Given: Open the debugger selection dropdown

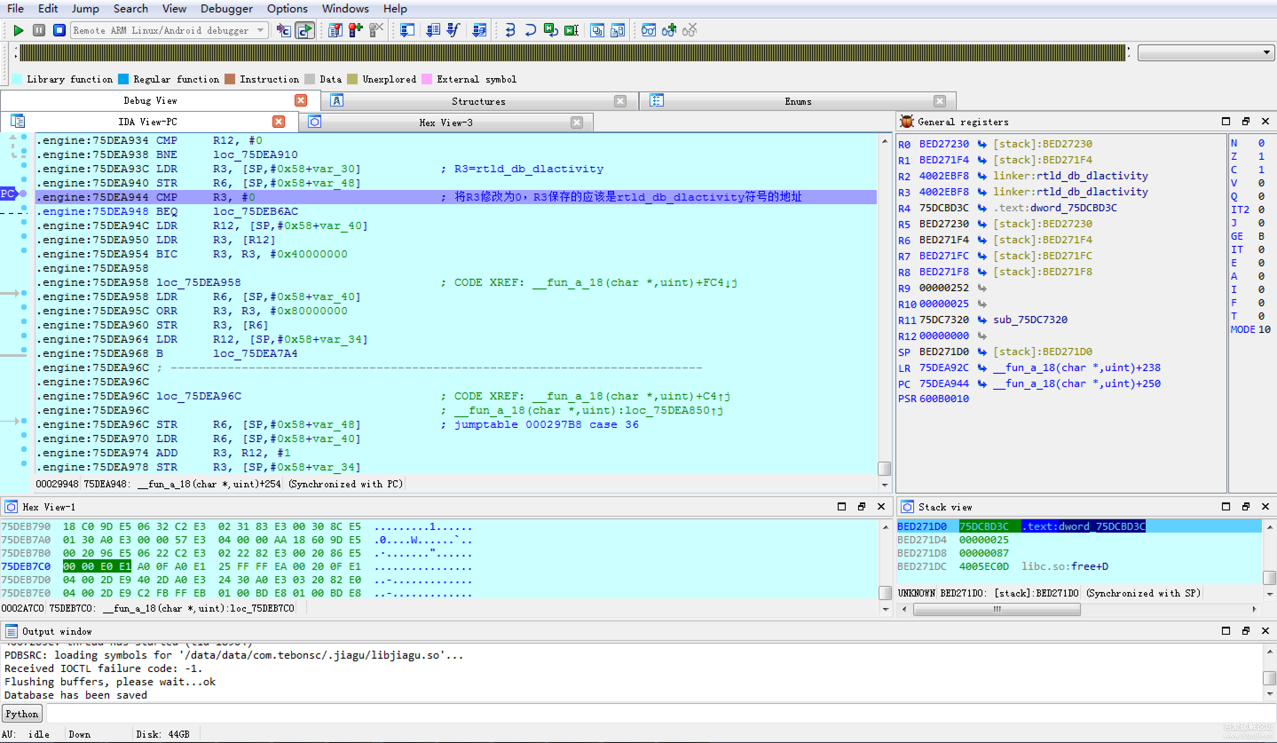Looking at the screenshot, I should coord(260,31).
